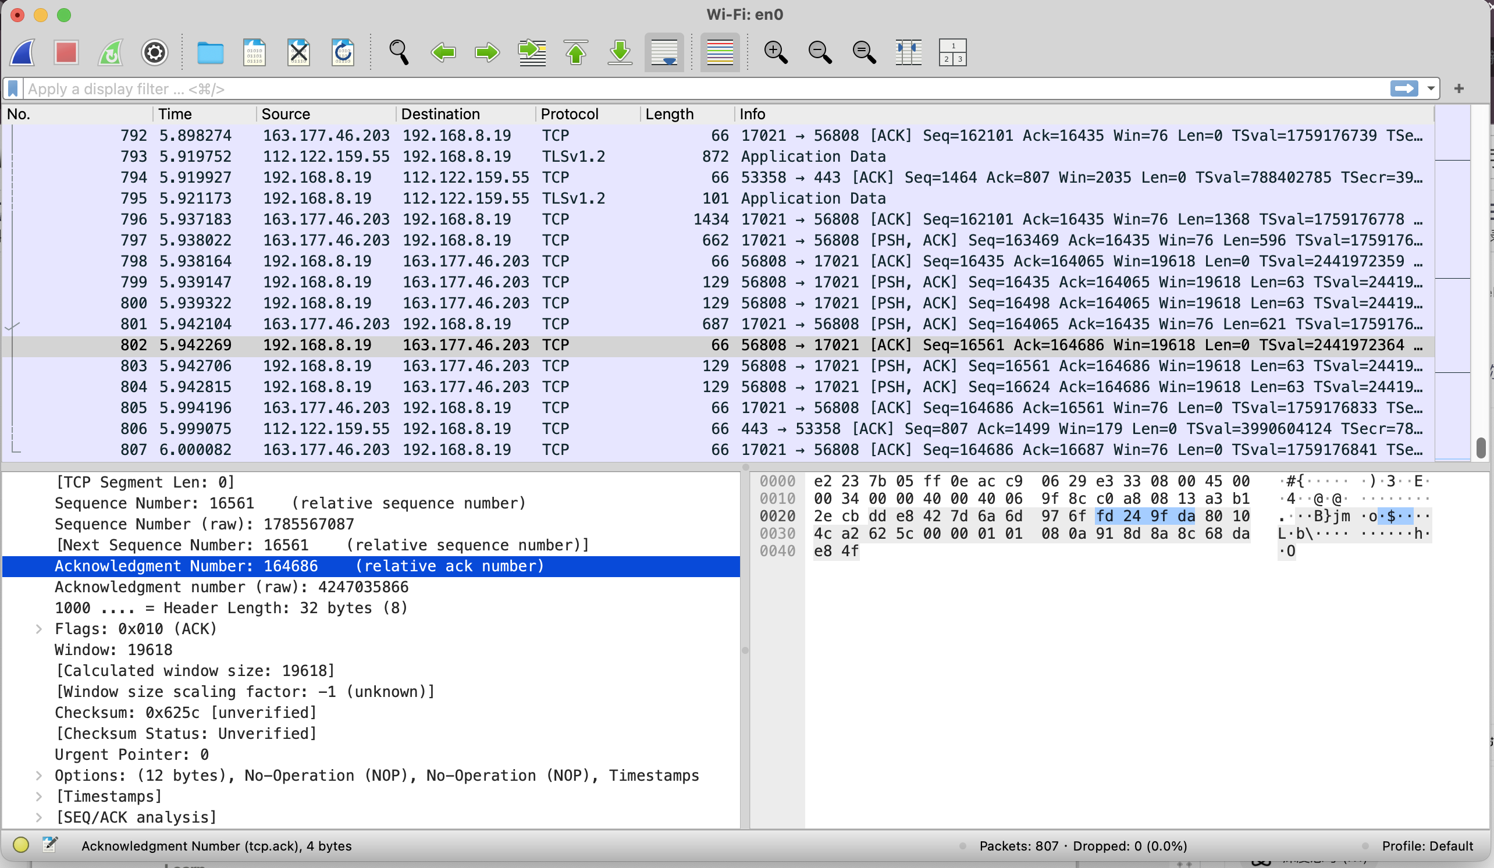Open display filter history dropdown arrow
The width and height of the screenshot is (1494, 868).
[x=1431, y=89]
